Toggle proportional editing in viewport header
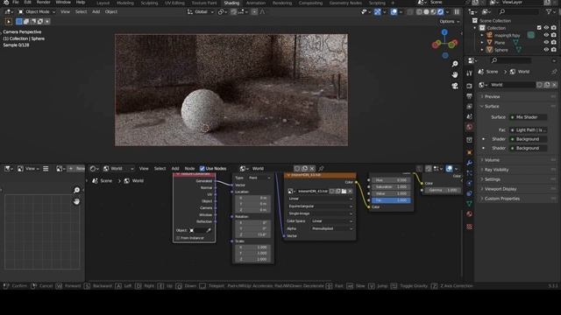 click(x=254, y=11)
